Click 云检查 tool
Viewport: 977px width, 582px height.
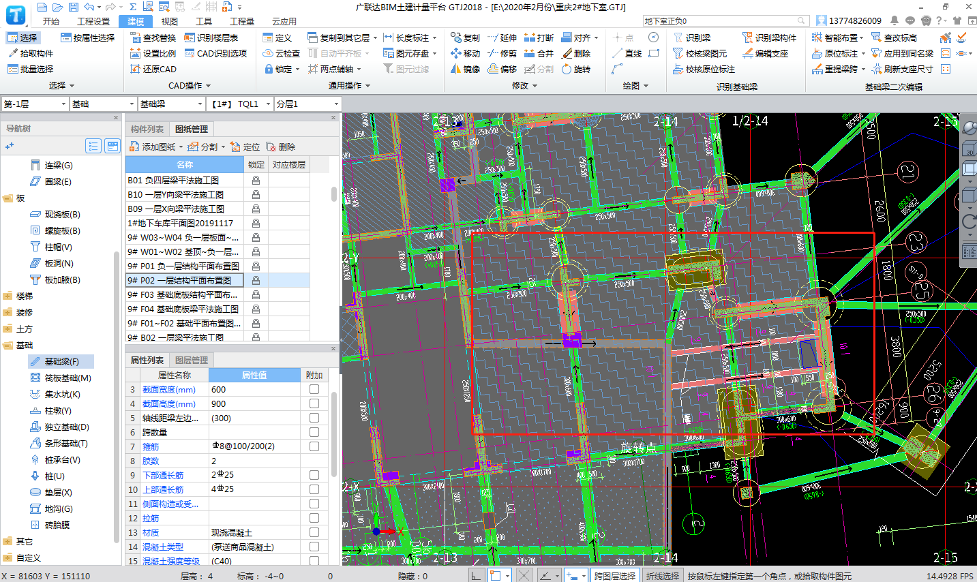coord(282,53)
